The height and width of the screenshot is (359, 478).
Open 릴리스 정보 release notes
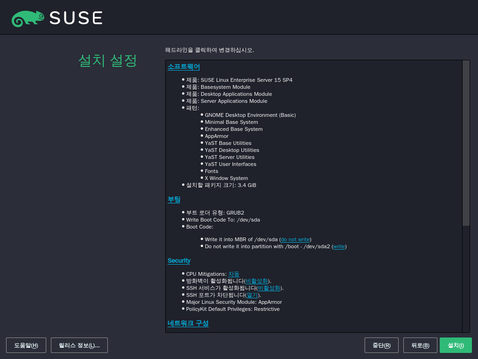[x=79, y=345]
